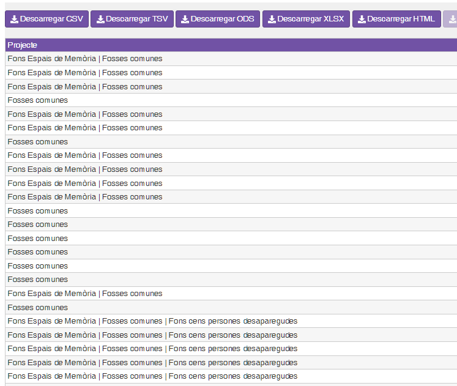Click the second row containing "Fons cens persones desaparegudes"
This screenshot has height=386, width=457.
tap(152, 335)
